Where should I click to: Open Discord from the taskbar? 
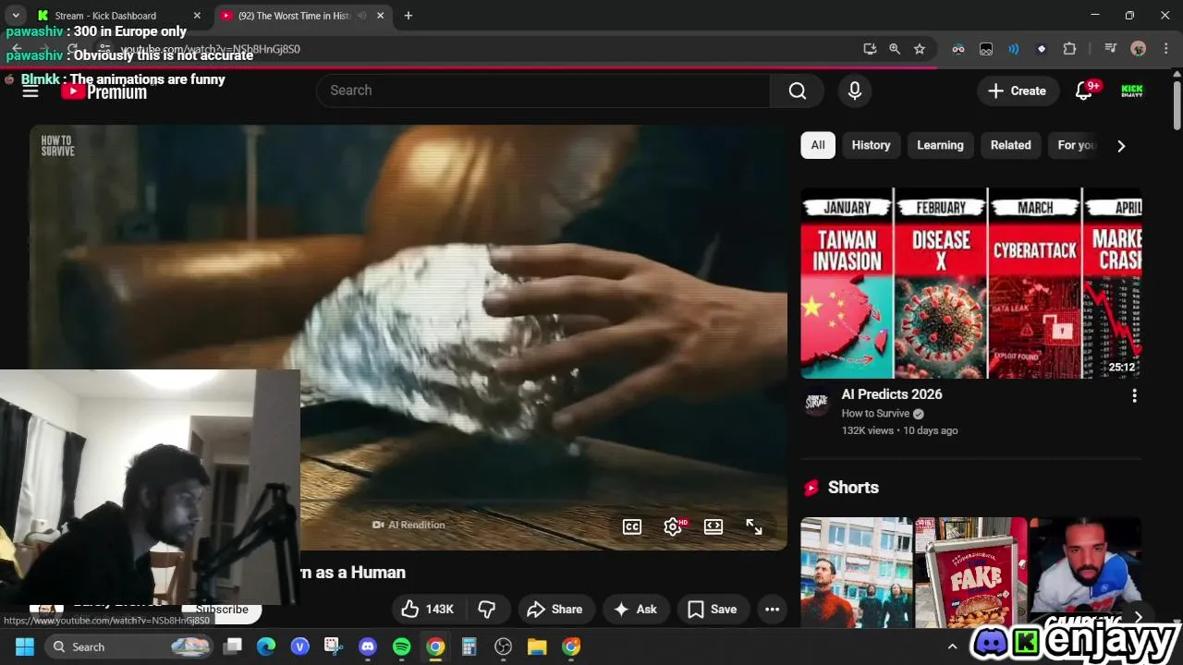click(x=368, y=647)
